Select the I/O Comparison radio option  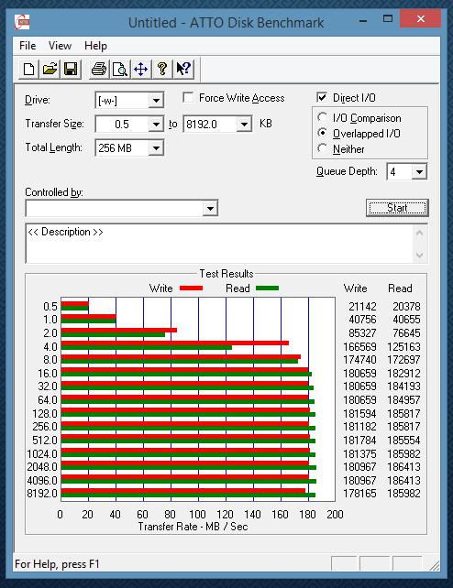322,118
